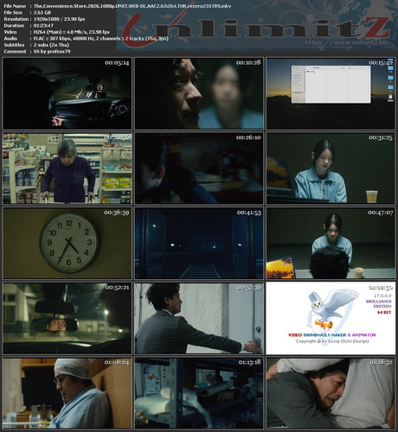The image size is (398, 432).
Task: Click the duration value 01:23:47
Action: tap(43, 25)
